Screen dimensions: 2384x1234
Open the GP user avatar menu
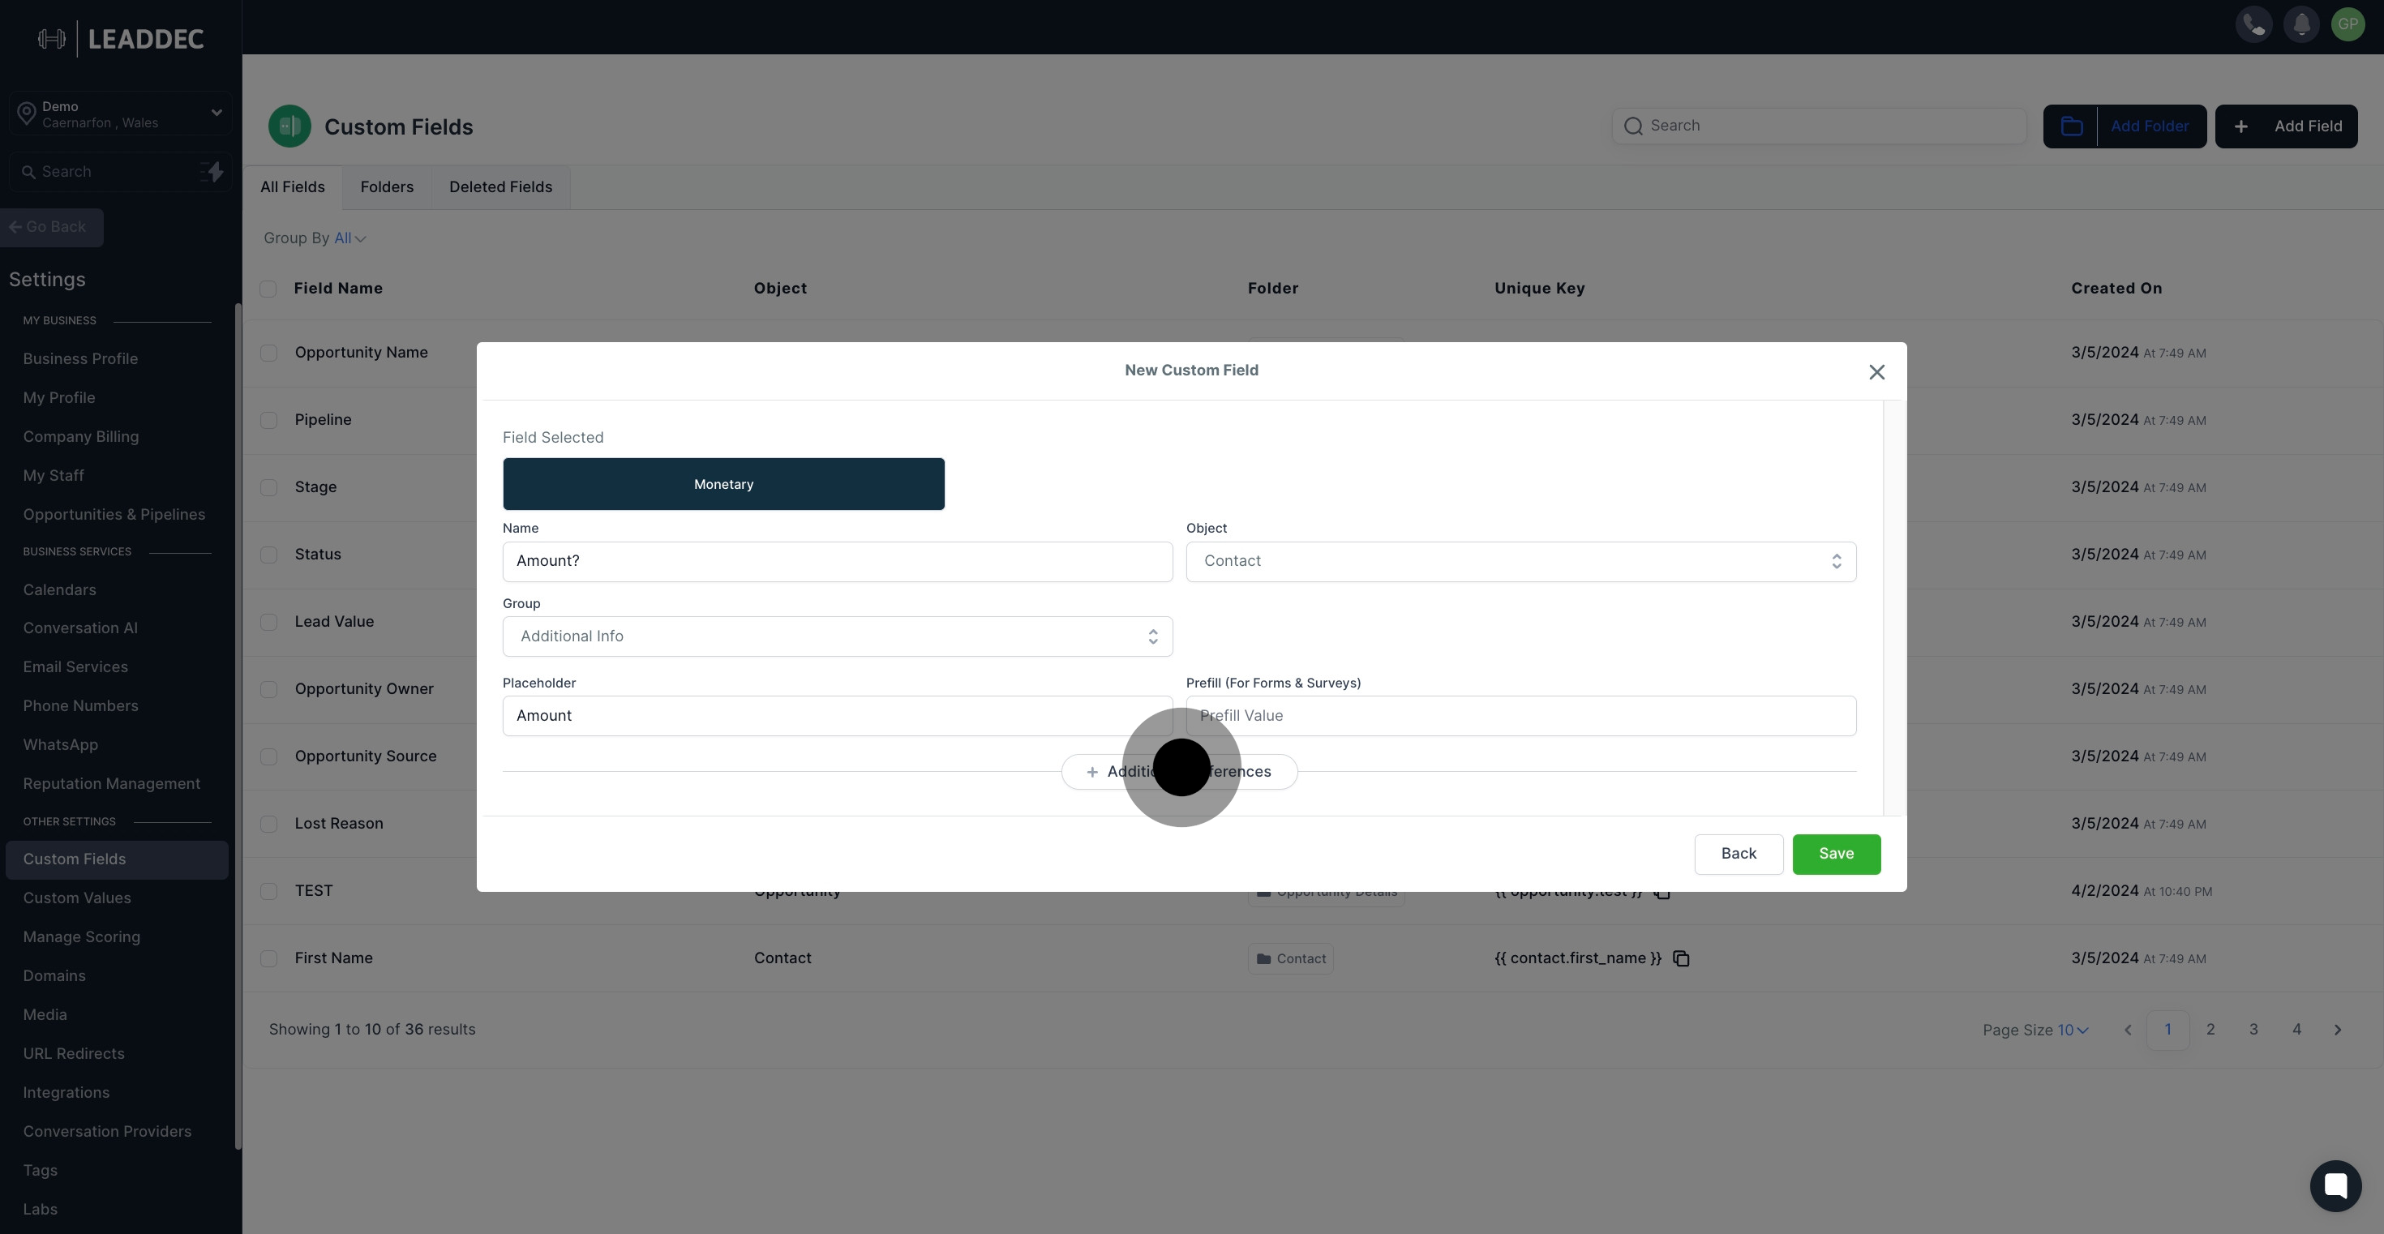click(2348, 24)
